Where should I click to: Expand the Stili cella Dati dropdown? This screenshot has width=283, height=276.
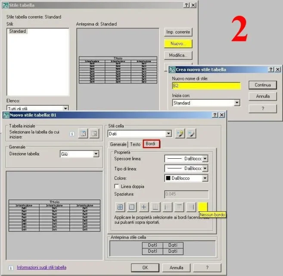click(168, 134)
